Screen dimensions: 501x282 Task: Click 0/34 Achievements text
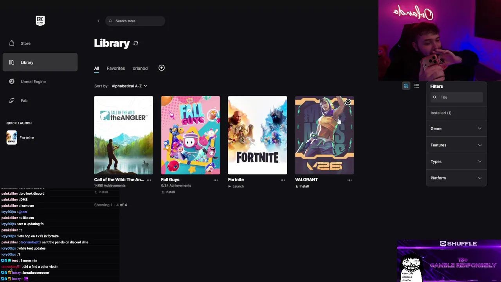point(176,186)
